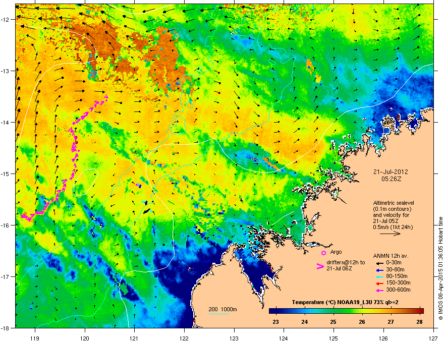The width and height of the screenshot is (444, 343).
Task: Click the latitude axis label '-16'
Action: point(5,225)
